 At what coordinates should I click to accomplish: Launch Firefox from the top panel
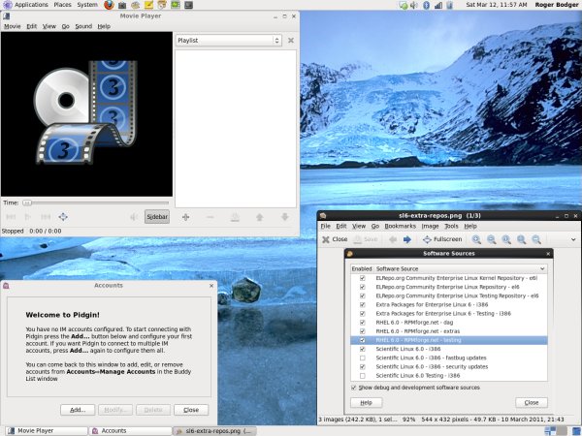pos(110,6)
